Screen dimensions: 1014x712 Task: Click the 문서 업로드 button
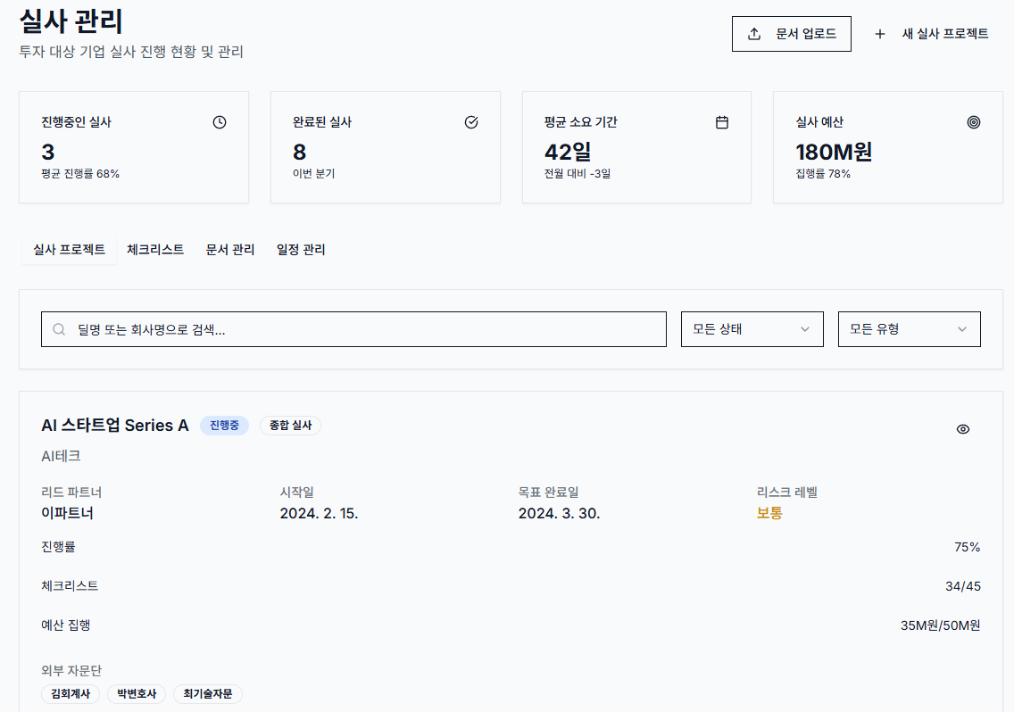point(791,34)
